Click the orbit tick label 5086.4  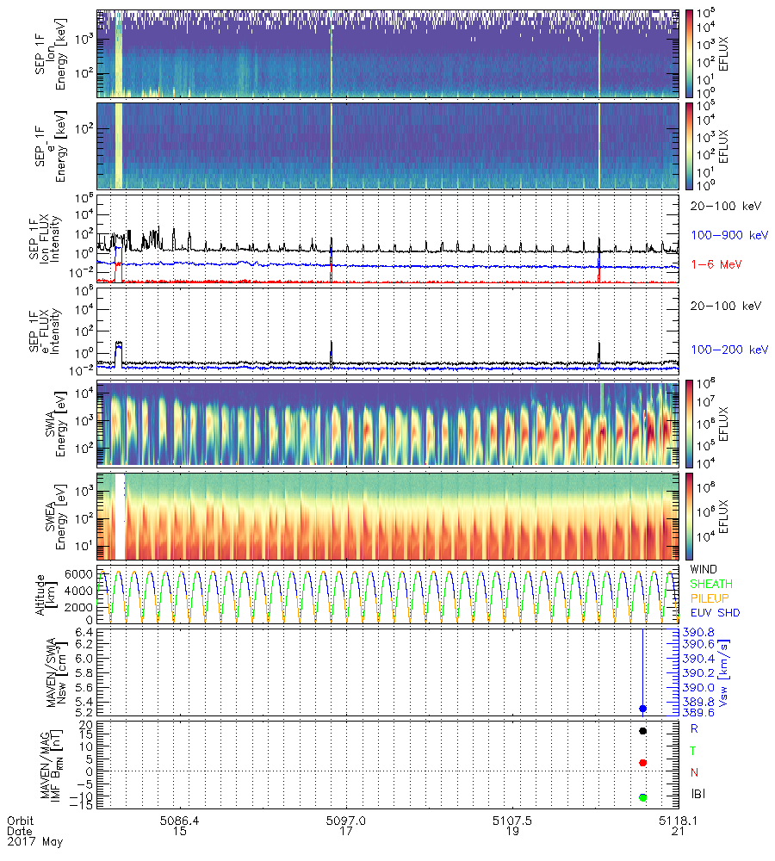(x=180, y=821)
